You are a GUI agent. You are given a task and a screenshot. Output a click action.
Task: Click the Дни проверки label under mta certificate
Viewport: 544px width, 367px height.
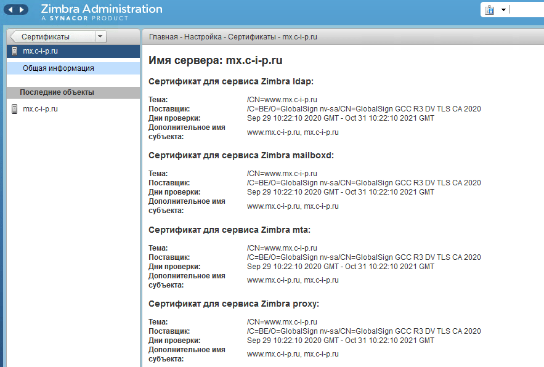174,267
